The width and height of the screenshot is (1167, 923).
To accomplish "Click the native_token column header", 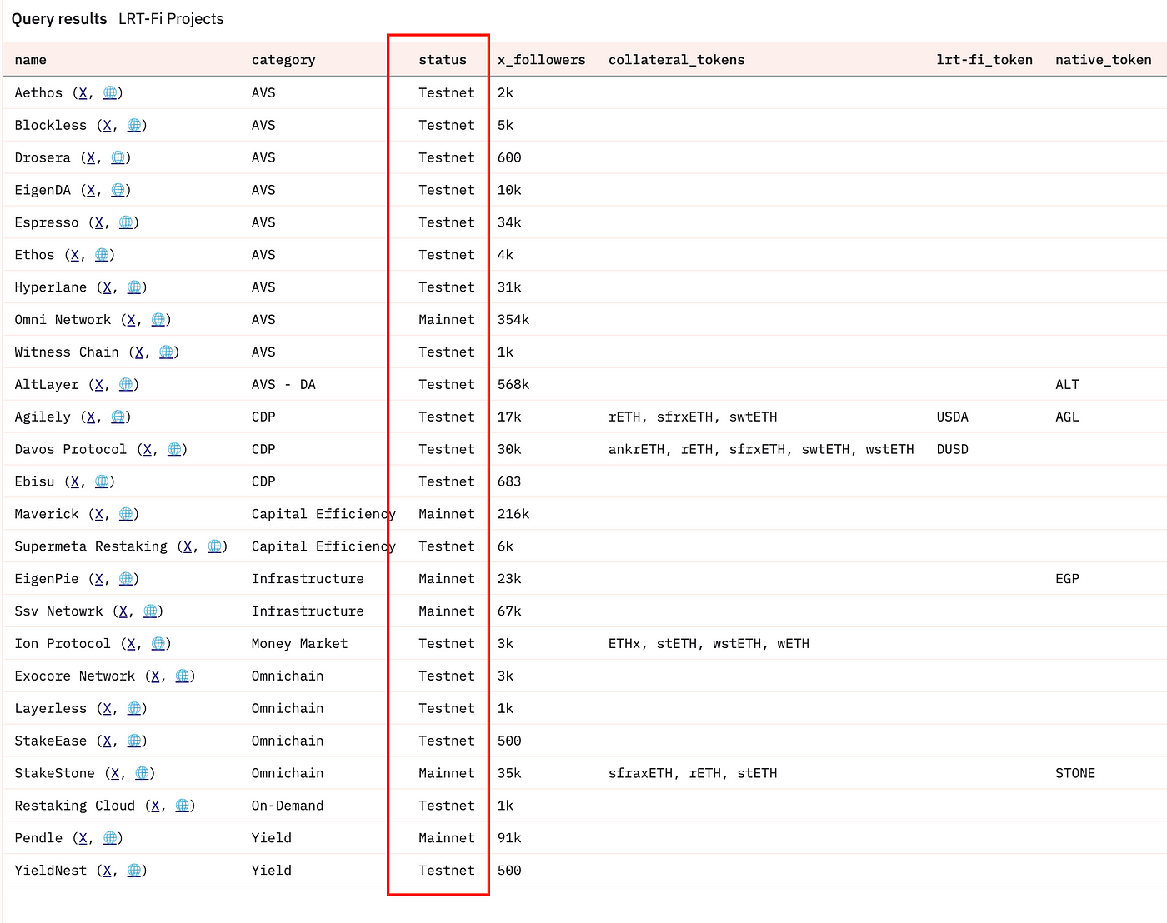I will coord(1104,60).
